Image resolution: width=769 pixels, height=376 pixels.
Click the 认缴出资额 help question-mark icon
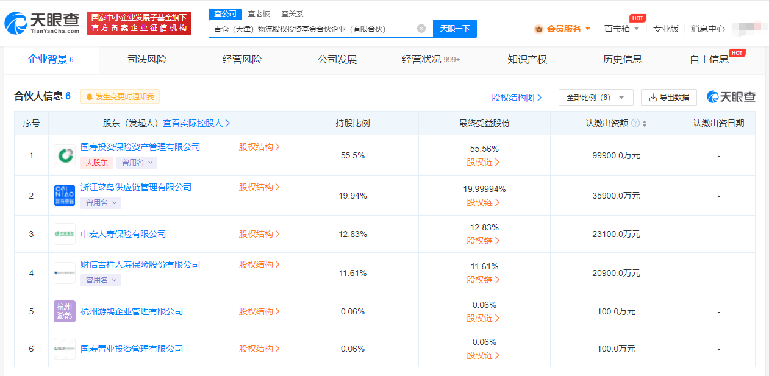pos(635,123)
